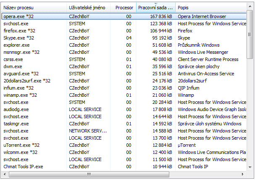Click the horizontal scrollbar thumb

click(x=89, y=174)
